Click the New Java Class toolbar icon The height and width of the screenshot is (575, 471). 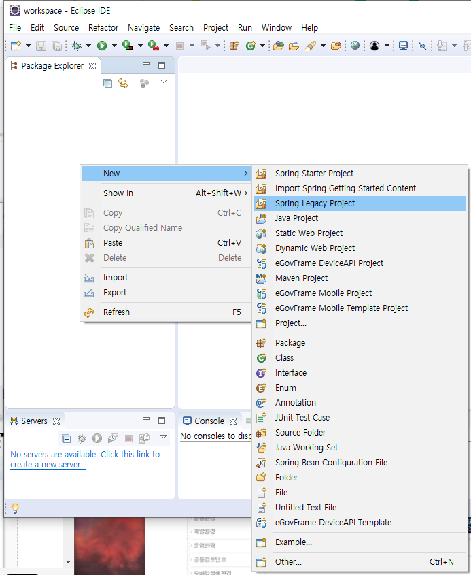(x=251, y=46)
